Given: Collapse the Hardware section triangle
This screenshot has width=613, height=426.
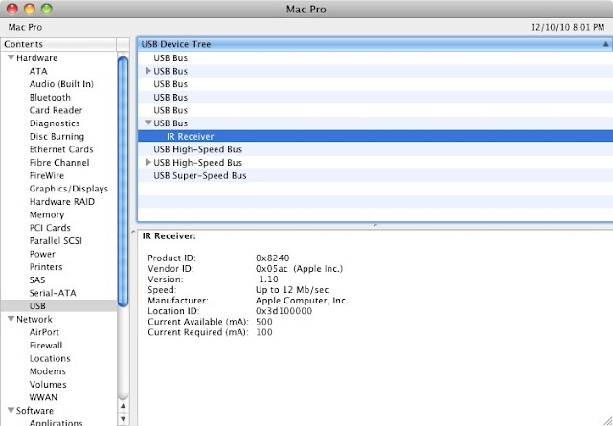Looking at the screenshot, I should [x=11, y=57].
